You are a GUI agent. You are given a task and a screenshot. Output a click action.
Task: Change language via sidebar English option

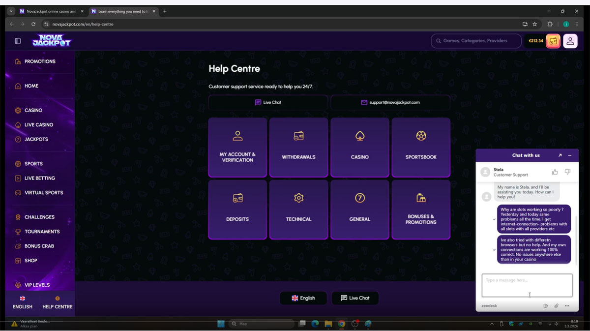click(22, 302)
